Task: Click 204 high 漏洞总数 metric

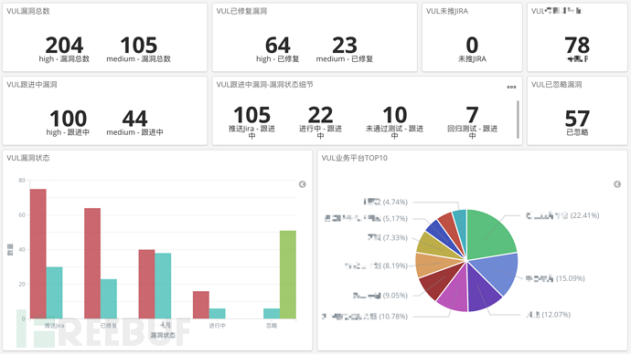Action: point(64,50)
